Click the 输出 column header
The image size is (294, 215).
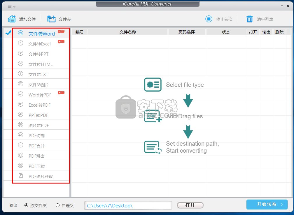click(x=266, y=32)
